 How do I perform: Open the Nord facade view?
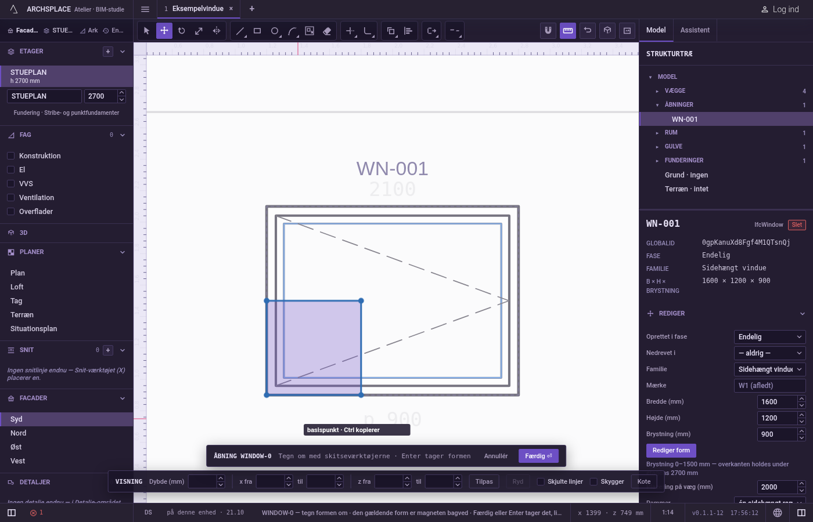tap(66, 433)
